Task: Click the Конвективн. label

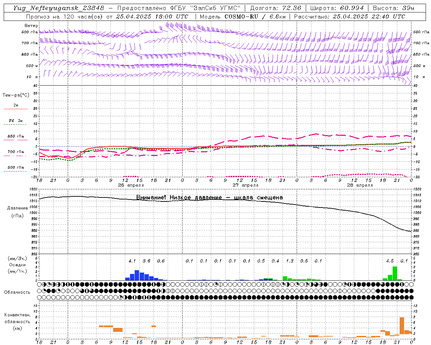Action: (17, 315)
